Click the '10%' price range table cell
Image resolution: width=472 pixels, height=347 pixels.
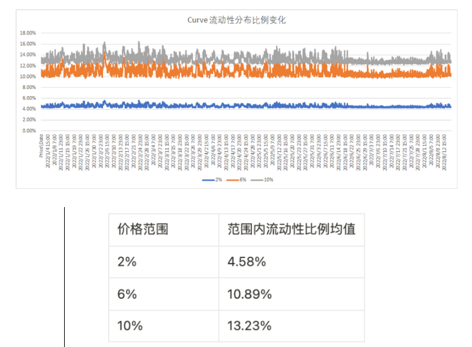pyautogui.click(x=164, y=326)
